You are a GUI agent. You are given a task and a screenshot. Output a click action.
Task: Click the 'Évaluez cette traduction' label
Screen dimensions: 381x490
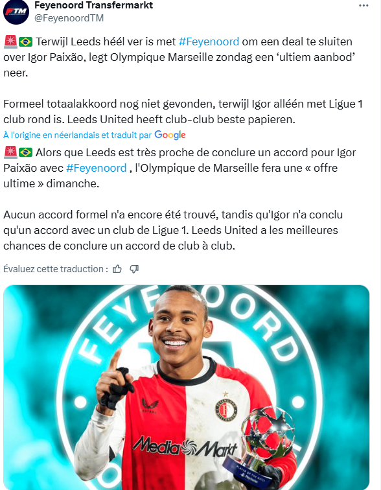pos(56,269)
